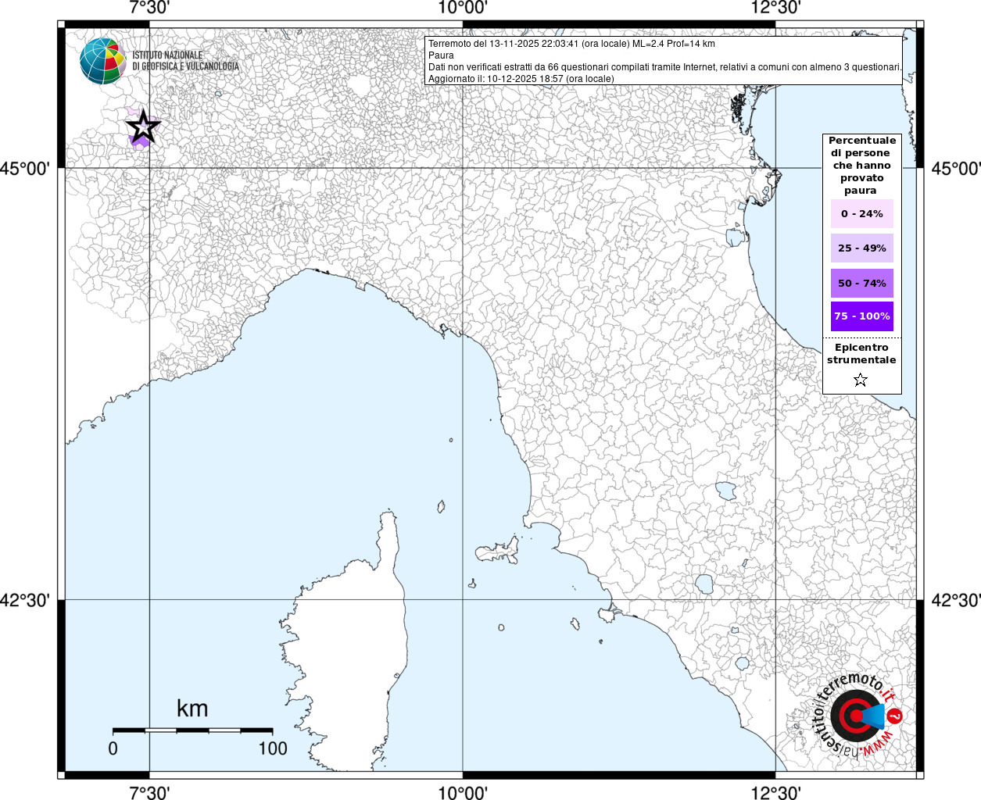Click the black and white scale bar

point(192,730)
